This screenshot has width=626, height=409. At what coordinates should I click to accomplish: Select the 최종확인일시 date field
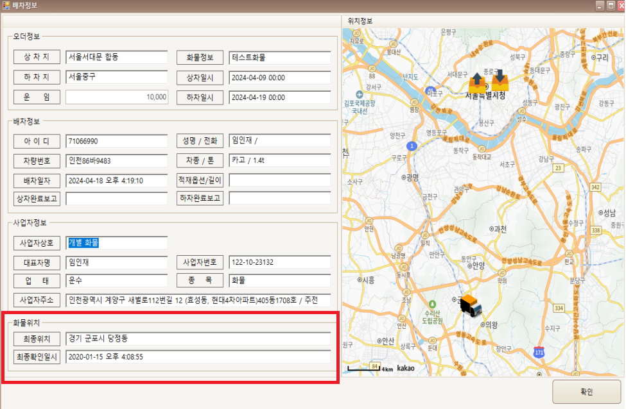[198, 357]
